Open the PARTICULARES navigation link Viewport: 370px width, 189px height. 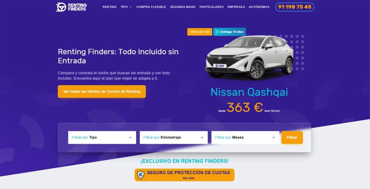coord(211,7)
